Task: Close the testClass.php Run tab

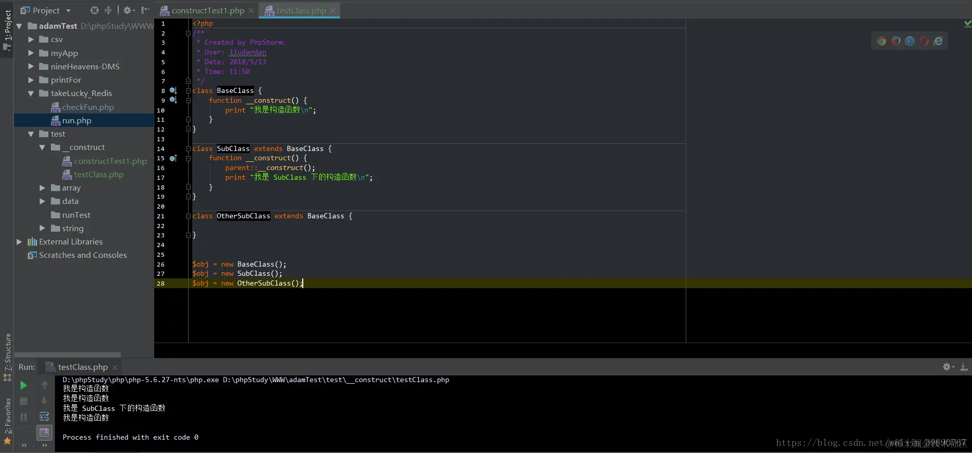Action: (115, 367)
